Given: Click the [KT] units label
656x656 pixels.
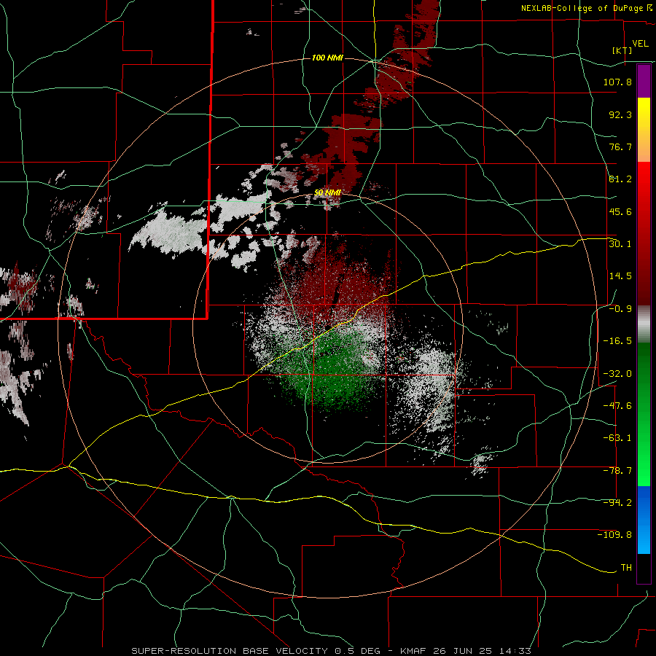Looking at the screenshot, I should [x=622, y=50].
